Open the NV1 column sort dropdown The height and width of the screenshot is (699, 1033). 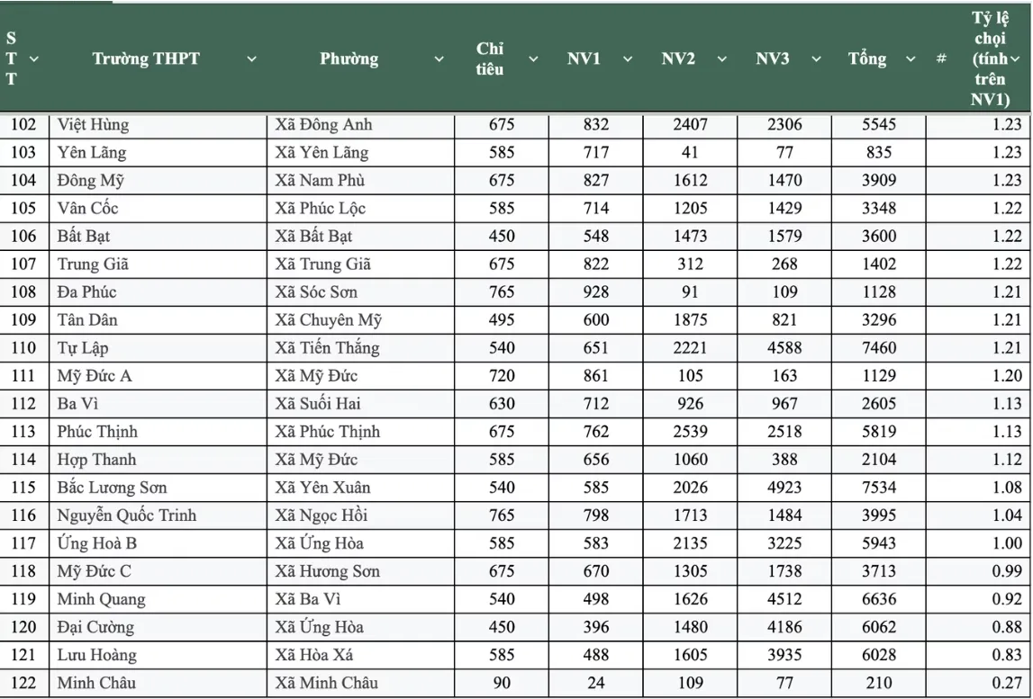point(628,59)
